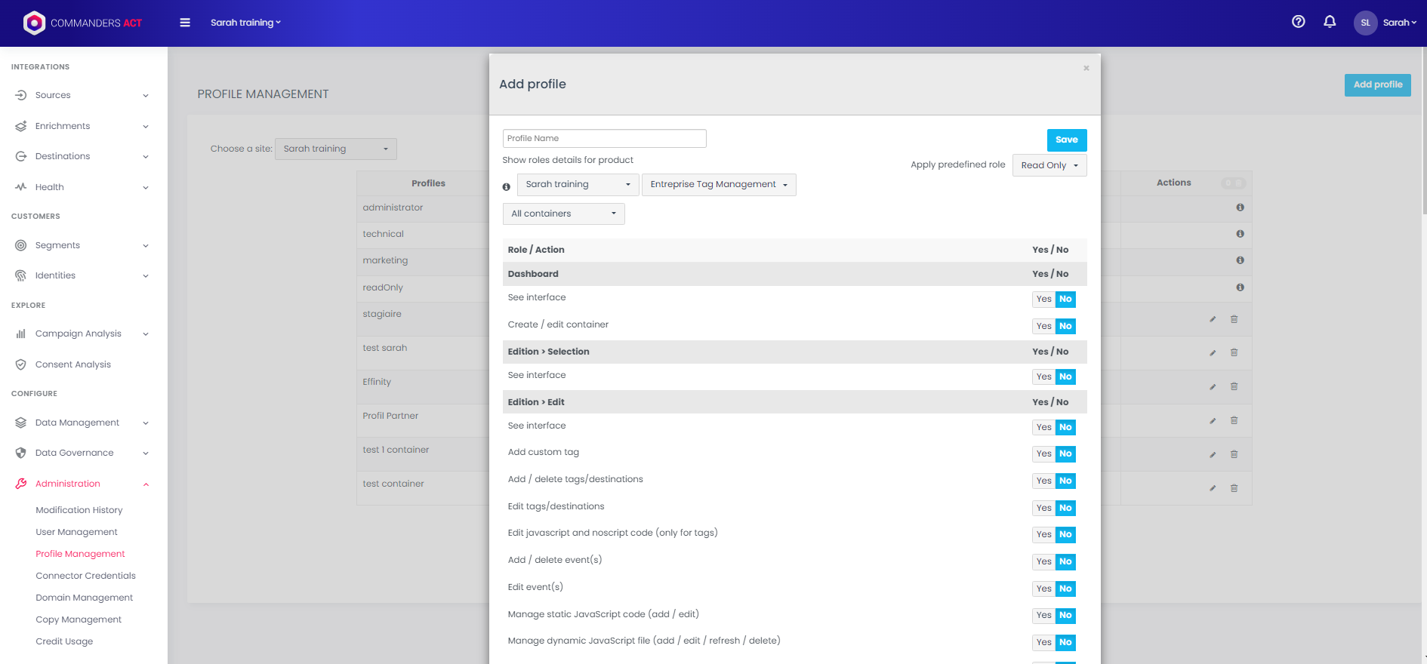Expand the All containers dropdown
1427x664 pixels.
[x=563, y=214]
